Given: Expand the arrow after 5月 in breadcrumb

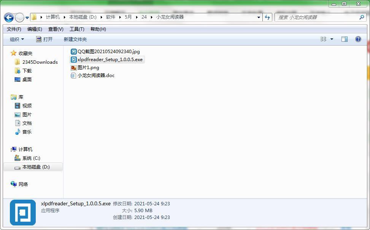Looking at the screenshot, I should (137, 17).
